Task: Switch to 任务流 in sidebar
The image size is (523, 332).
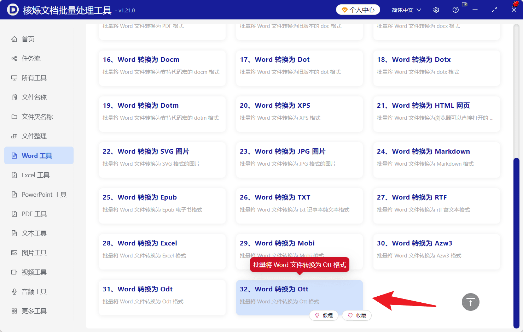Action: [39, 59]
